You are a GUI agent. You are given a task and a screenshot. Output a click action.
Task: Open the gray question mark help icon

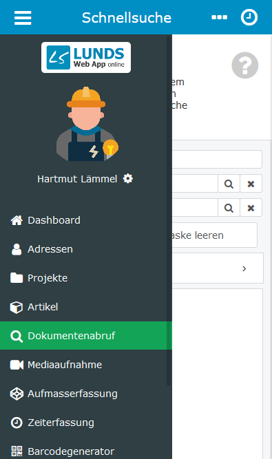click(244, 65)
